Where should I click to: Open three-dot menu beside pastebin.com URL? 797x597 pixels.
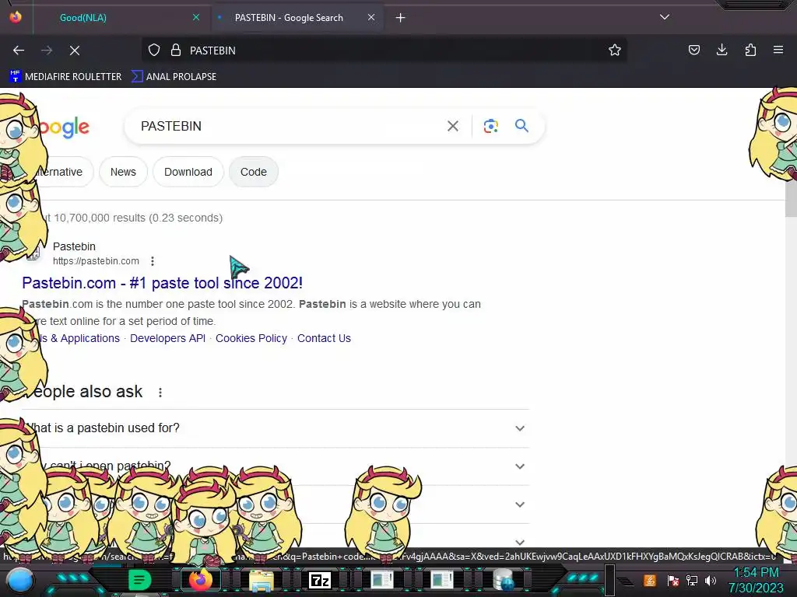coord(153,261)
